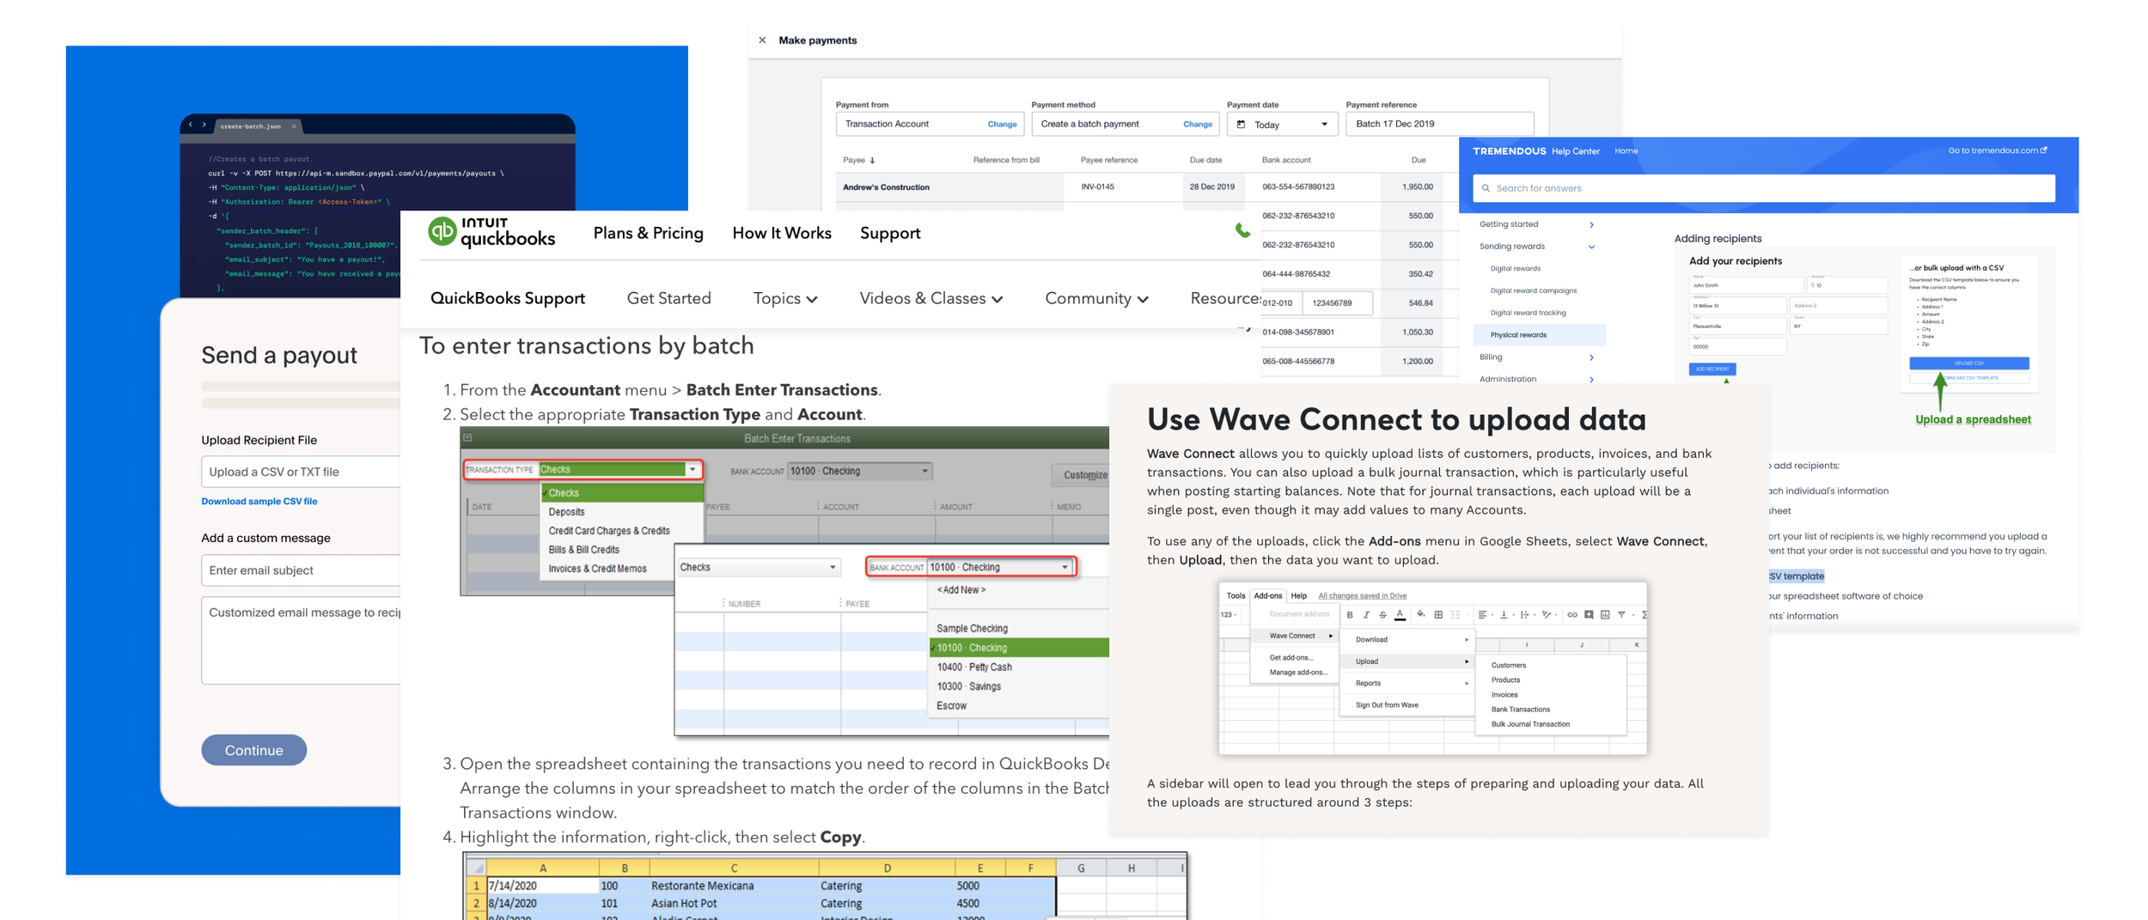Open the Add-ons menu in Sheets
2148x920 pixels.
pyautogui.click(x=1268, y=596)
